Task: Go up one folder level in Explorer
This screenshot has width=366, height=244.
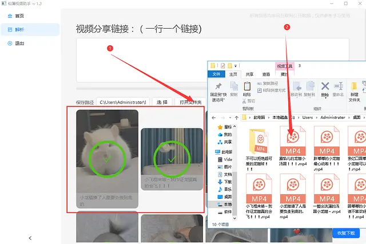Action: click(237, 117)
